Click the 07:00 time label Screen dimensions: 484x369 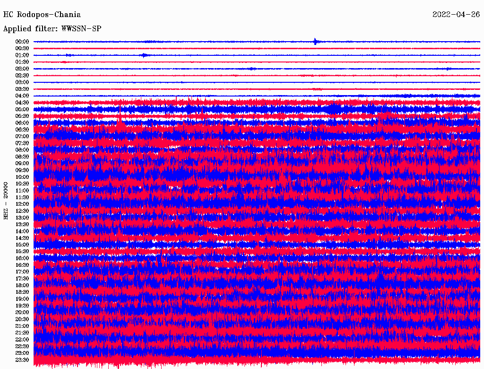pyautogui.click(x=22, y=137)
